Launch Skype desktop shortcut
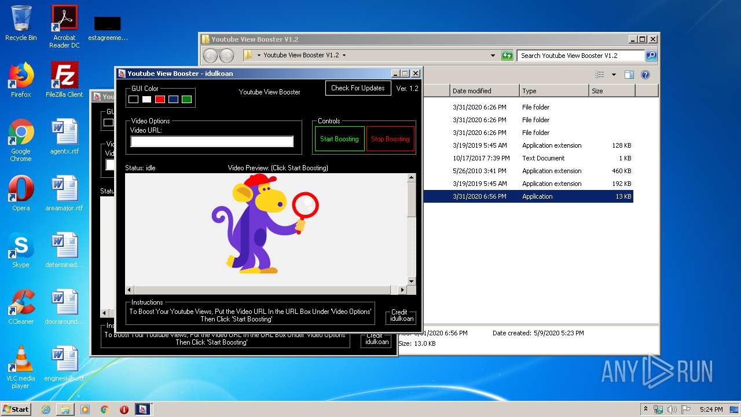The width and height of the screenshot is (741, 417). click(x=21, y=250)
